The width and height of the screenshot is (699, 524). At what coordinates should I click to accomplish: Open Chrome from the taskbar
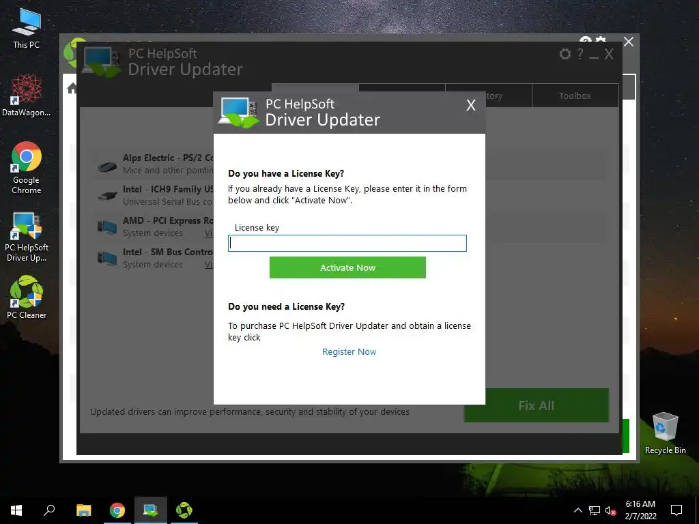[x=117, y=510]
